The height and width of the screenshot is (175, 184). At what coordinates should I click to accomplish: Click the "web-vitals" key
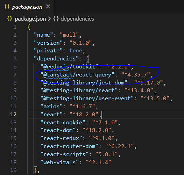(x=59, y=162)
